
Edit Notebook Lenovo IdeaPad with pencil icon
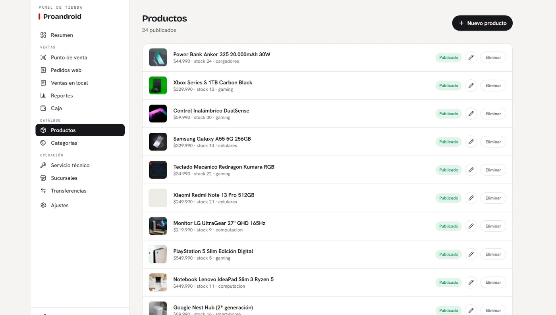point(471,283)
